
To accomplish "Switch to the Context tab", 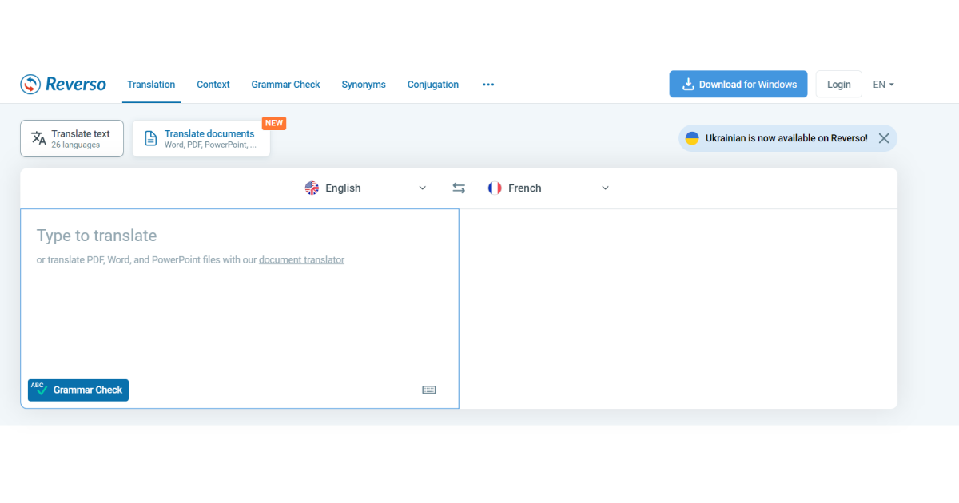I will coord(213,84).
